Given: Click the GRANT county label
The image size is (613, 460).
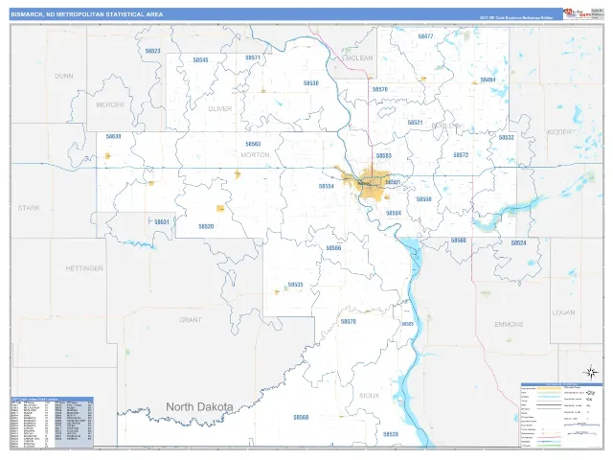Looking at the screenshot, I should (191, 319).
